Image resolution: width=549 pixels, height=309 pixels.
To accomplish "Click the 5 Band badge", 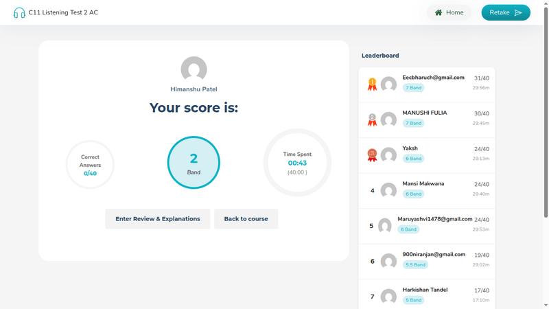I will pos(414,300).
